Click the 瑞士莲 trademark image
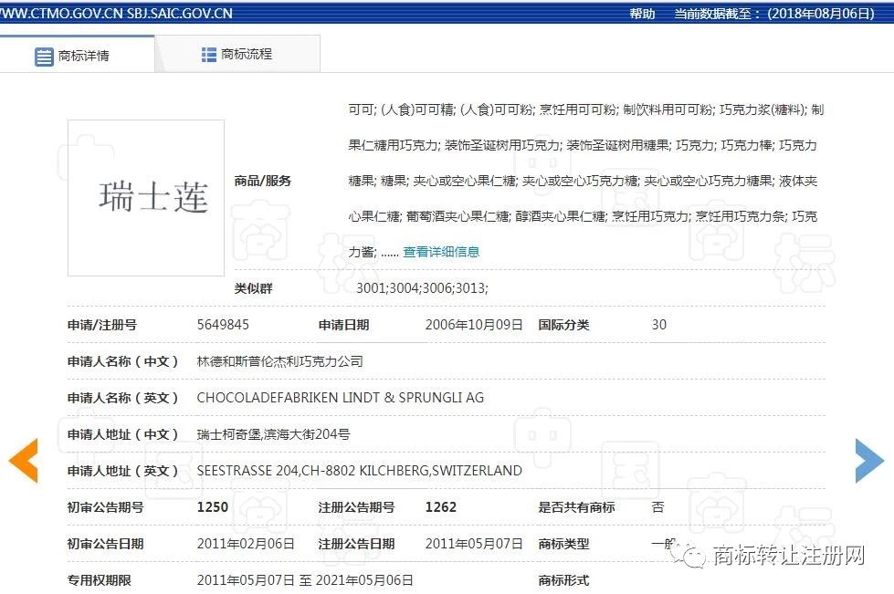The image size is (894, 594). click(x=146, y=198)
